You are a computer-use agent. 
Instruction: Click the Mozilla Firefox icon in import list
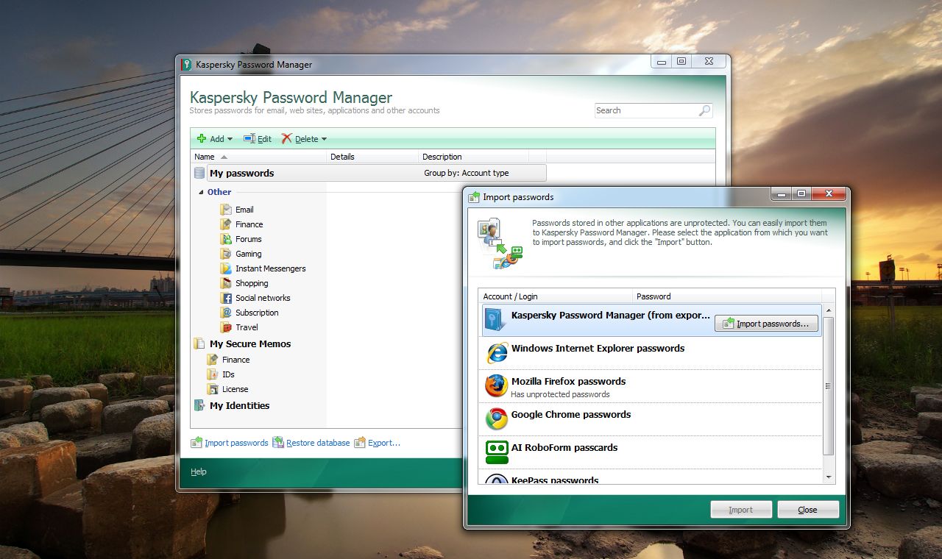pyautogui.click(x=497, y=385)
